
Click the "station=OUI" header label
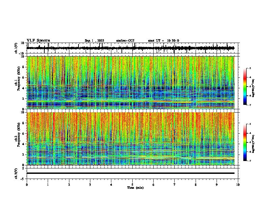(125, 41)
